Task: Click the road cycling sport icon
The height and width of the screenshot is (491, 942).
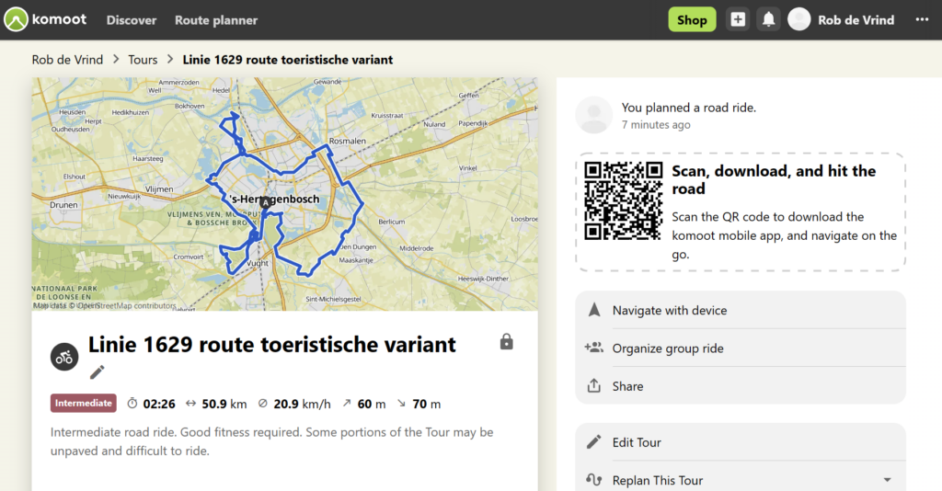Action: click(64, 358)
